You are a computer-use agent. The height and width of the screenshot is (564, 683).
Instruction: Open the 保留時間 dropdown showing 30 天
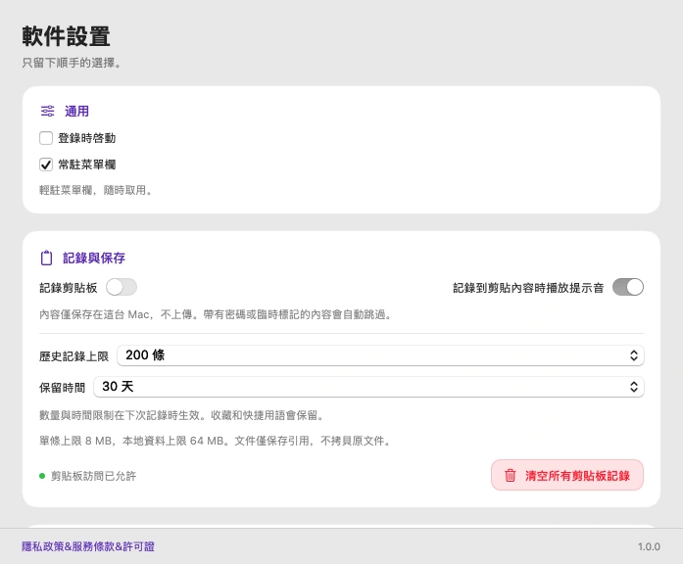point(368,387)
